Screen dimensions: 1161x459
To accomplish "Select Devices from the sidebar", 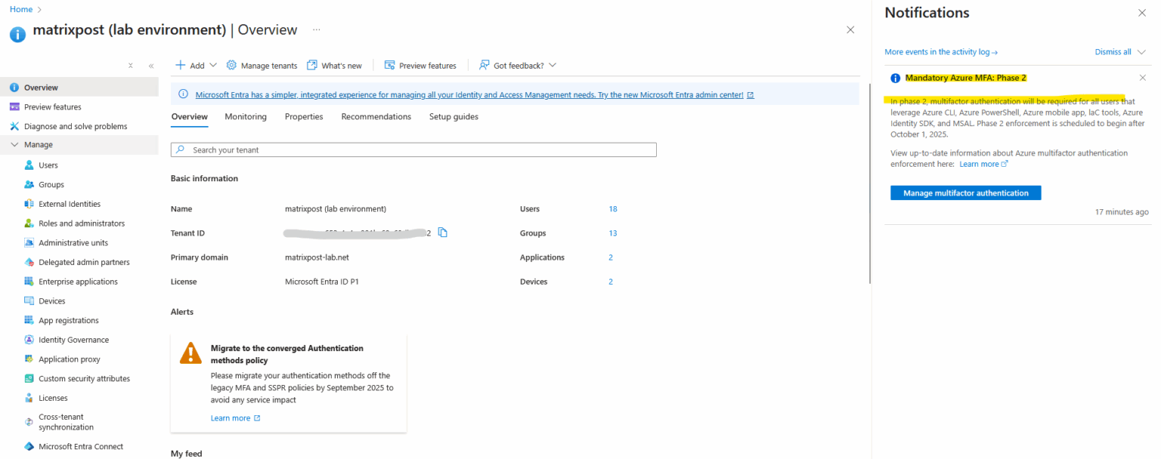I will [50, 300].
